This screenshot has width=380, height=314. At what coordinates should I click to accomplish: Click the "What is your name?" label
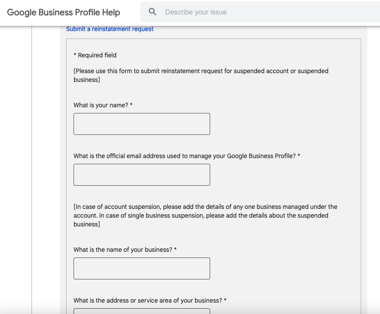[101, 105]
